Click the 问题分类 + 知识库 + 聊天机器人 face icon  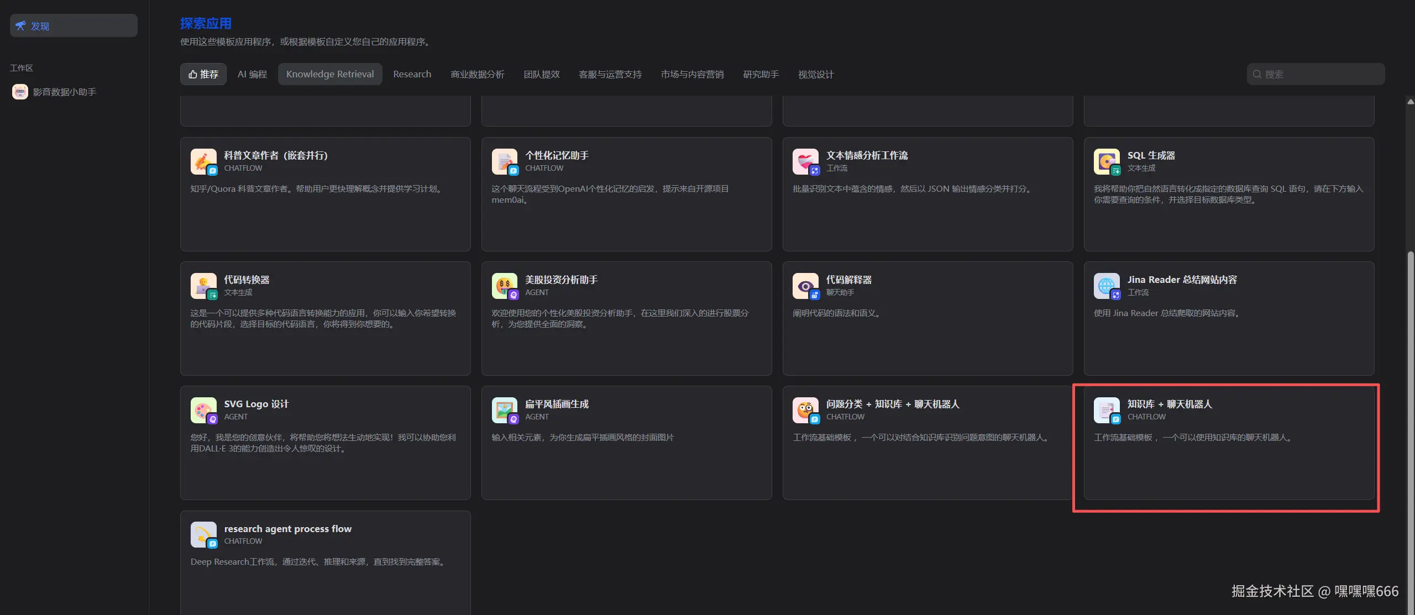(805, 410)
